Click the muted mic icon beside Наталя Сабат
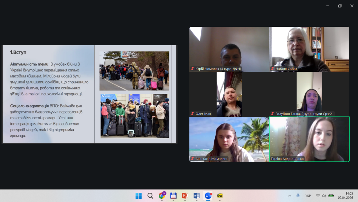 (x=272, y=69)
